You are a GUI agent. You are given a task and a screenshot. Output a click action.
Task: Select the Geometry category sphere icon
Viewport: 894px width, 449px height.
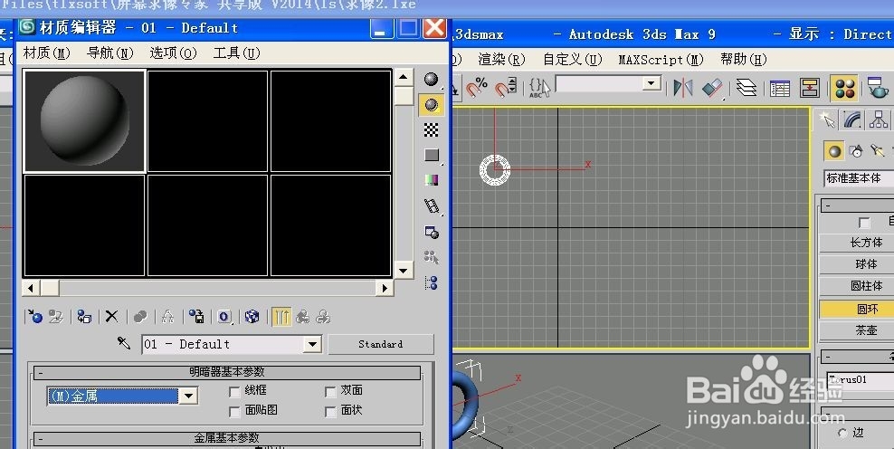pyautogui.click(x=834, y=151)
